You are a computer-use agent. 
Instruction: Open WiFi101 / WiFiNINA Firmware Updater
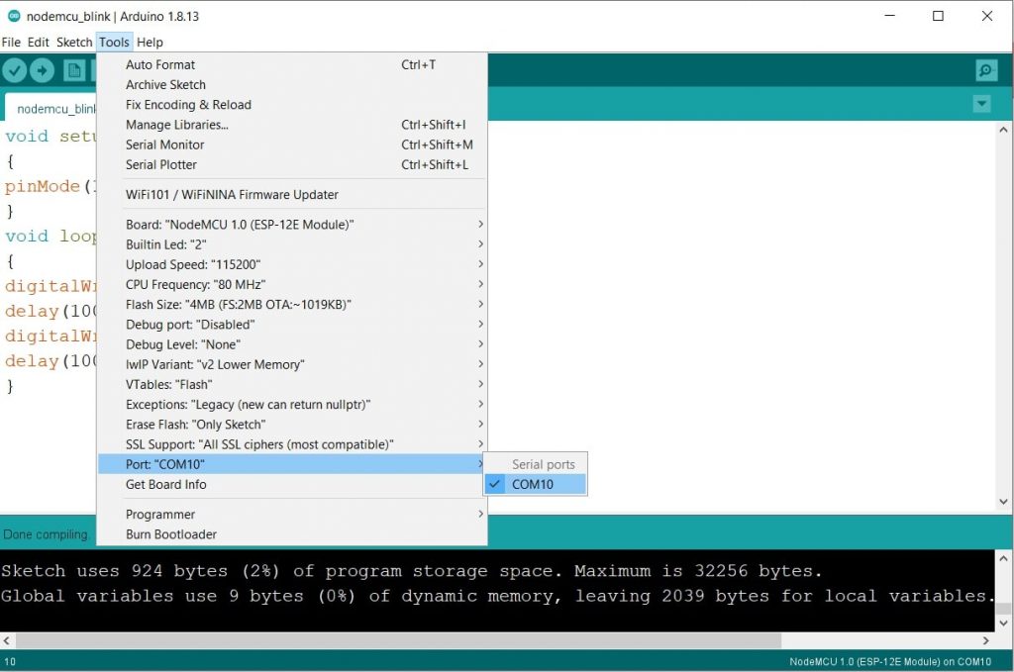pos(292,195)
